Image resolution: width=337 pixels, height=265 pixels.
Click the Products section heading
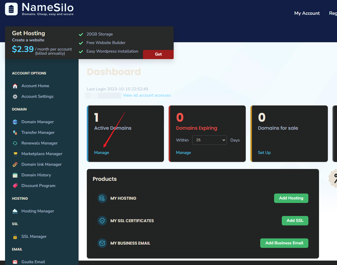(x=105, y=179)
